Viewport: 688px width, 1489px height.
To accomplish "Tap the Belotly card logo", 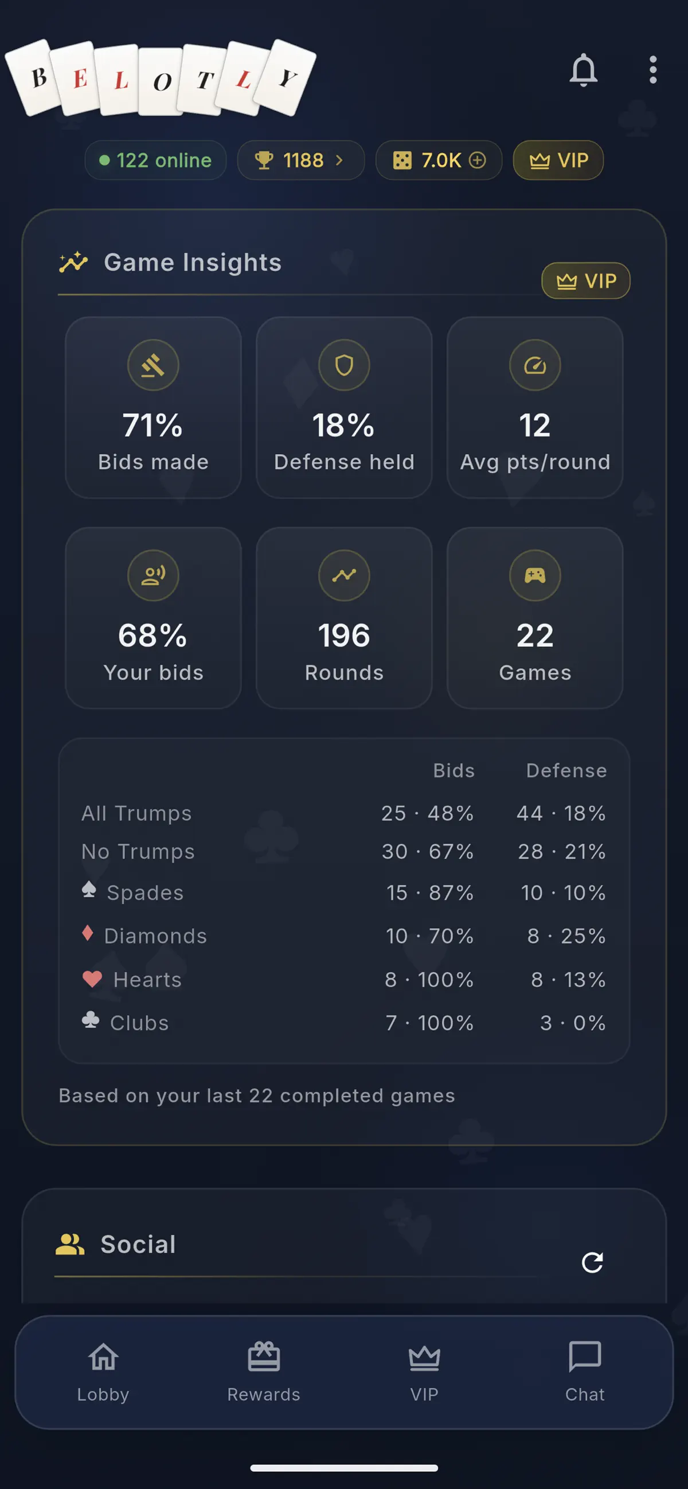I will tap(161, 77).
